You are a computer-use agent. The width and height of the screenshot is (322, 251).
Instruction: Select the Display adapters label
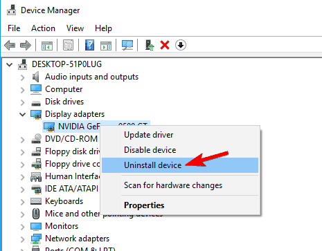pyautogui.click(x=75, y=114)
